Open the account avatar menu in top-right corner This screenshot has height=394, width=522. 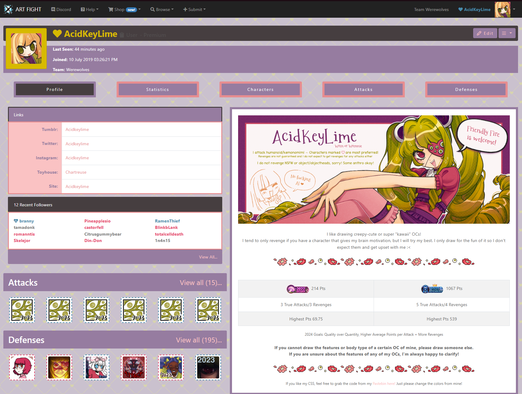pos(503,9)
